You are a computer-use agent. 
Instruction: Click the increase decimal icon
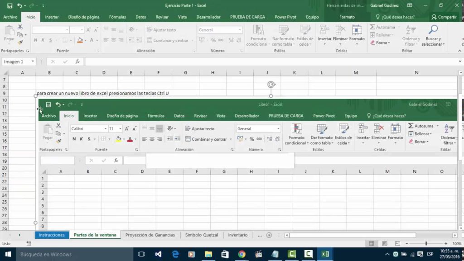[x=231, y=40]
